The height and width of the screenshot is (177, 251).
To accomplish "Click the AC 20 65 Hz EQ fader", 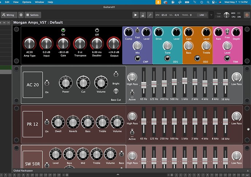I will (x=144, y=85).
